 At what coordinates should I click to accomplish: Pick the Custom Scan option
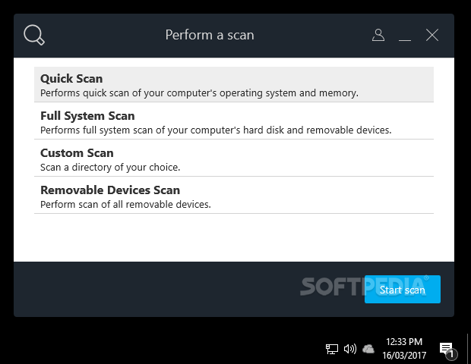coord(234,158)
